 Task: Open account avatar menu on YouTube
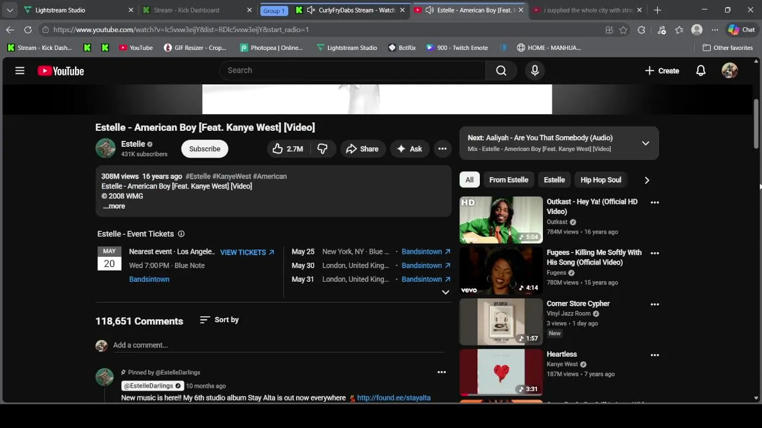click(729, 71)
